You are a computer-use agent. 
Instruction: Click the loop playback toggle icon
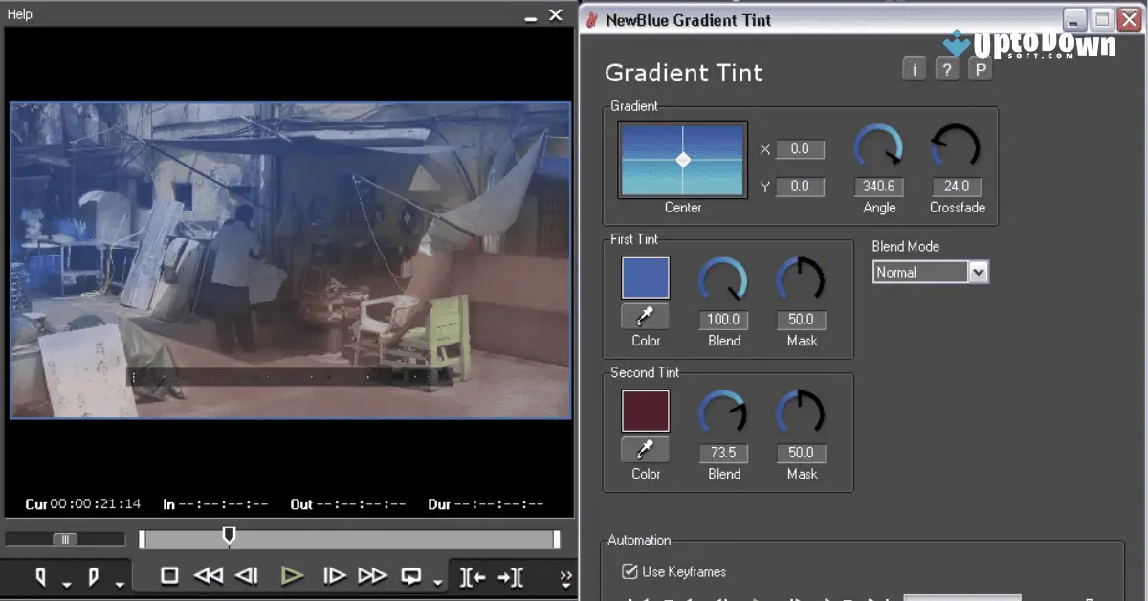click(409, 575)
